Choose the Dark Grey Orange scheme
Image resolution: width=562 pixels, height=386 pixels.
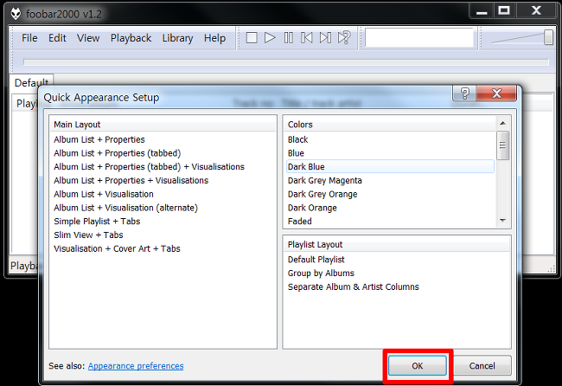(x=390, y=194)
